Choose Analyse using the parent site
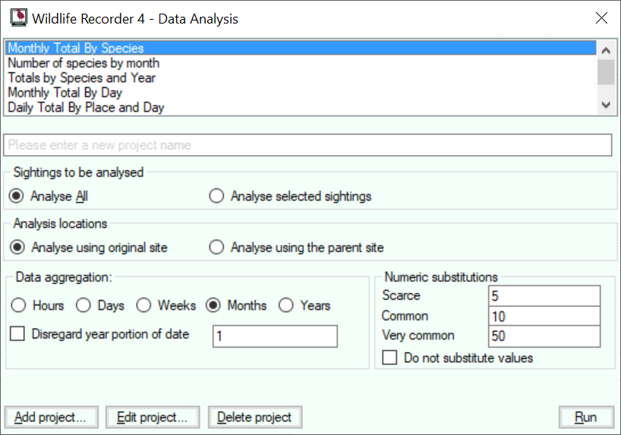 coord(297,247)
